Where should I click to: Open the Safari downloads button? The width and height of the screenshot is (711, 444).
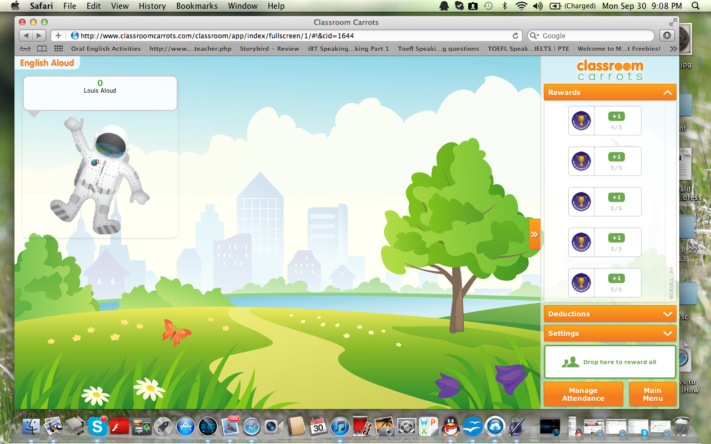click(x=667, y=36)
